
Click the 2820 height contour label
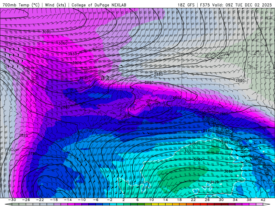(23, 135)
